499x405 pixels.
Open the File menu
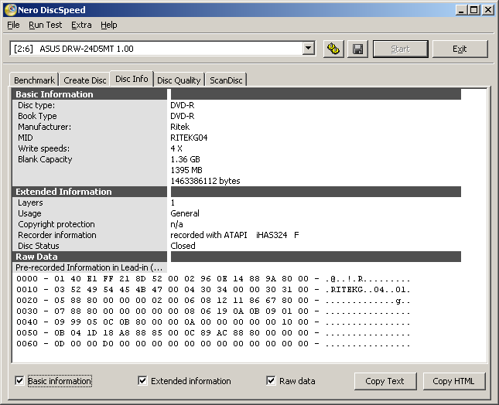pos(13,25)
